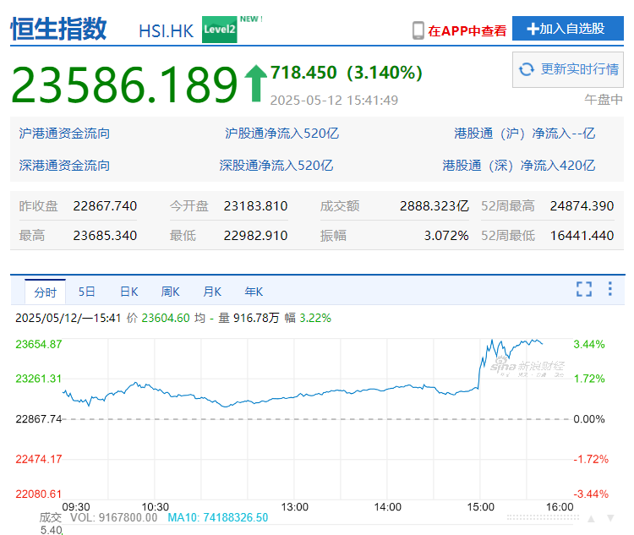Click the 15:00 point on the timeline
Viewport: 634px width, 535px height.
pyautogui.click(x=478, y=506)
